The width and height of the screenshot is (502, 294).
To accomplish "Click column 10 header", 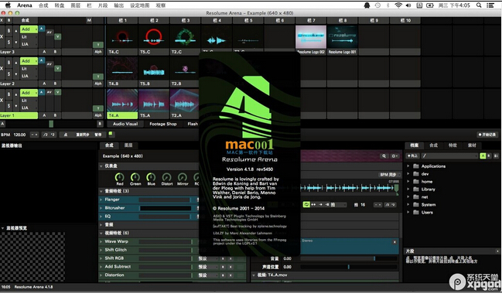I will coord(405,20).
